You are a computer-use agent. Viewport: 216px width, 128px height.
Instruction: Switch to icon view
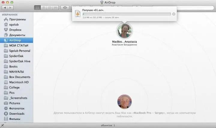(x=37, y=8)
